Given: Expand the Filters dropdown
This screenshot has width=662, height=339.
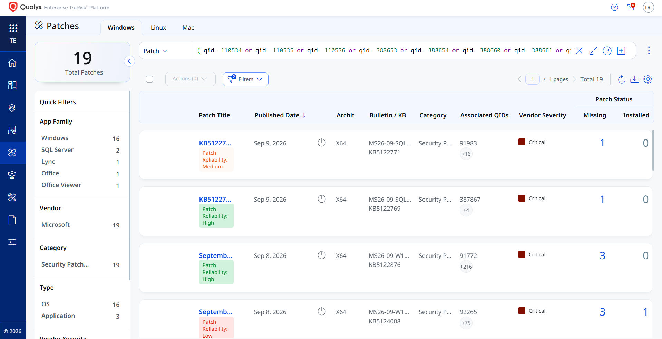Looking at the screenshot, I should point(245,79).
